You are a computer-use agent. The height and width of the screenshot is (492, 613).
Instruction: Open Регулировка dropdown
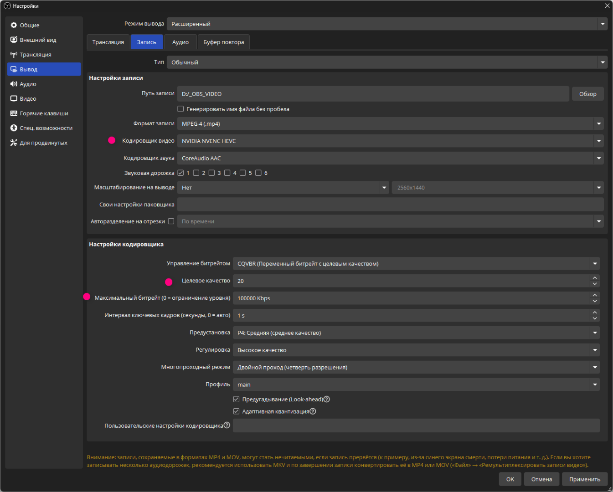(416, 350)
